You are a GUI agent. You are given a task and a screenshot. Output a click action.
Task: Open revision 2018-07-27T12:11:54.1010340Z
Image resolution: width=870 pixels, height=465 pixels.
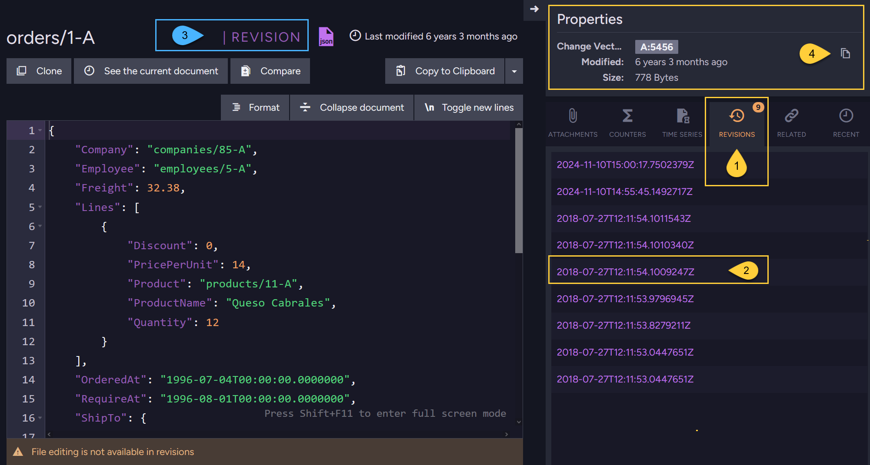pyautogui.click(x=625, y=245)
